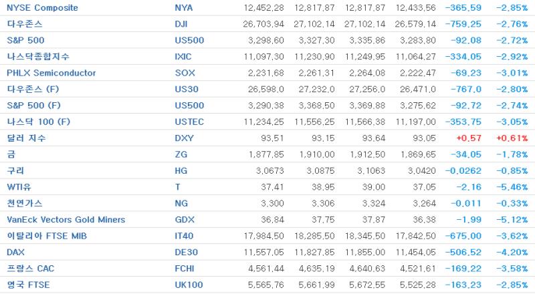This screenshot has width=535, height=294.
Task: Select the 나스닥종합지수 row link
Action: [38, 57]
